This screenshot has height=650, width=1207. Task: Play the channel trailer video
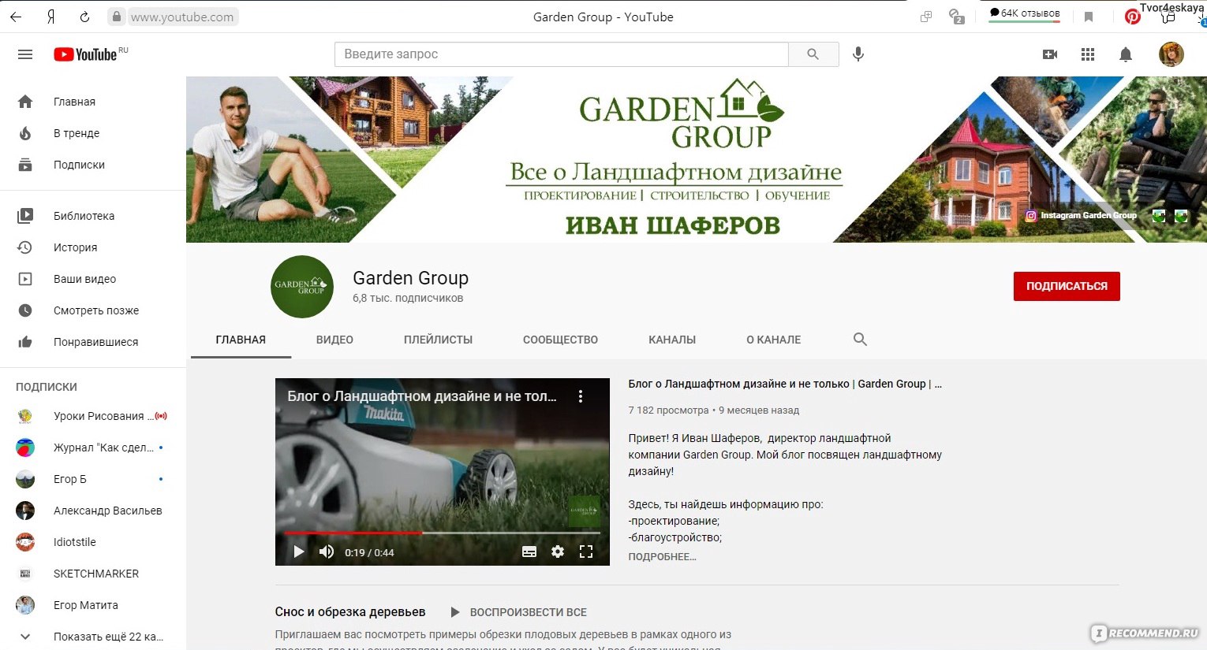pos(298,552)
